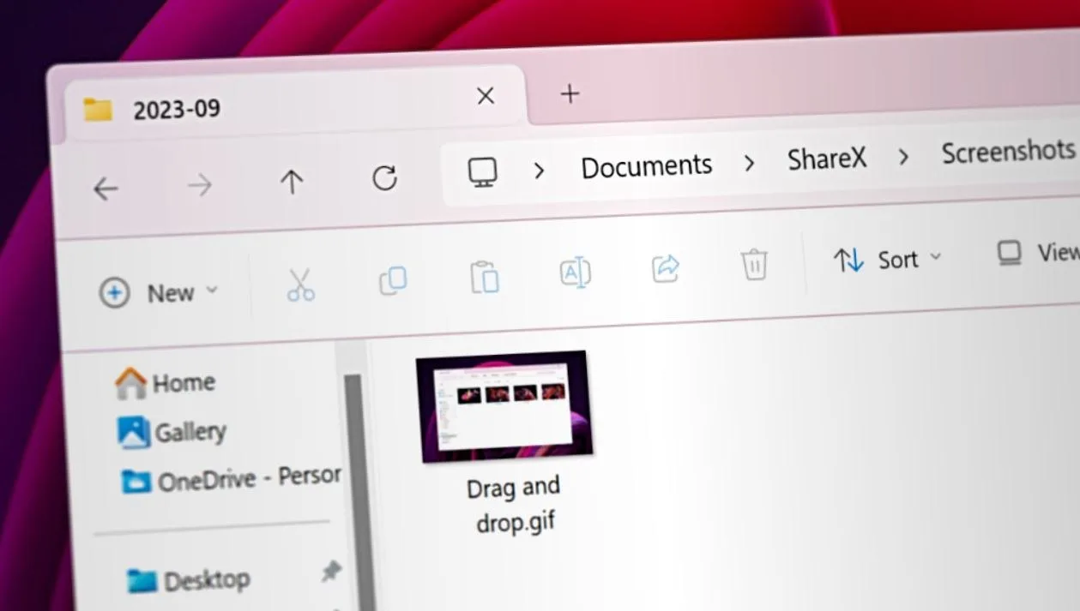Close the 2023-09 tab

coord(486,96)
